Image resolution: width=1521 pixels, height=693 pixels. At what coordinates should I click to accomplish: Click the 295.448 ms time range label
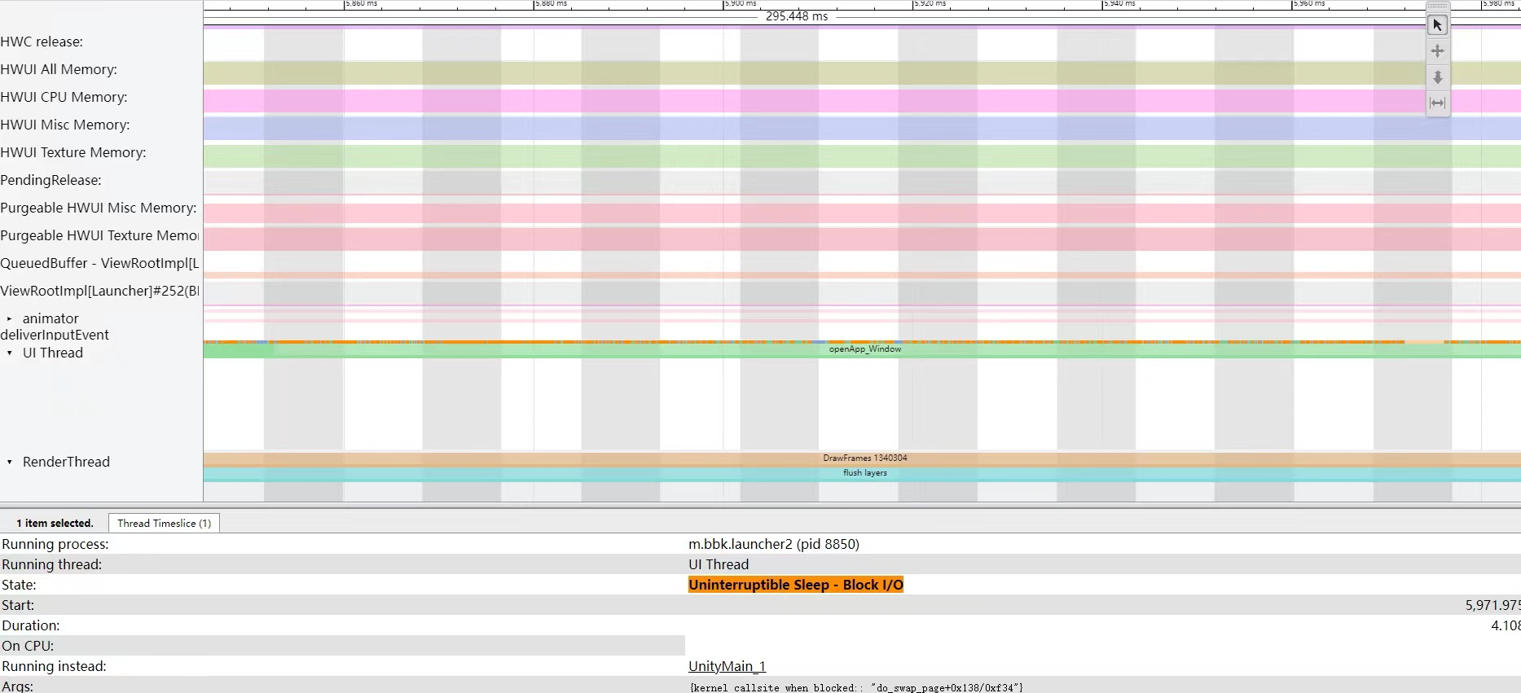point(796,16)
